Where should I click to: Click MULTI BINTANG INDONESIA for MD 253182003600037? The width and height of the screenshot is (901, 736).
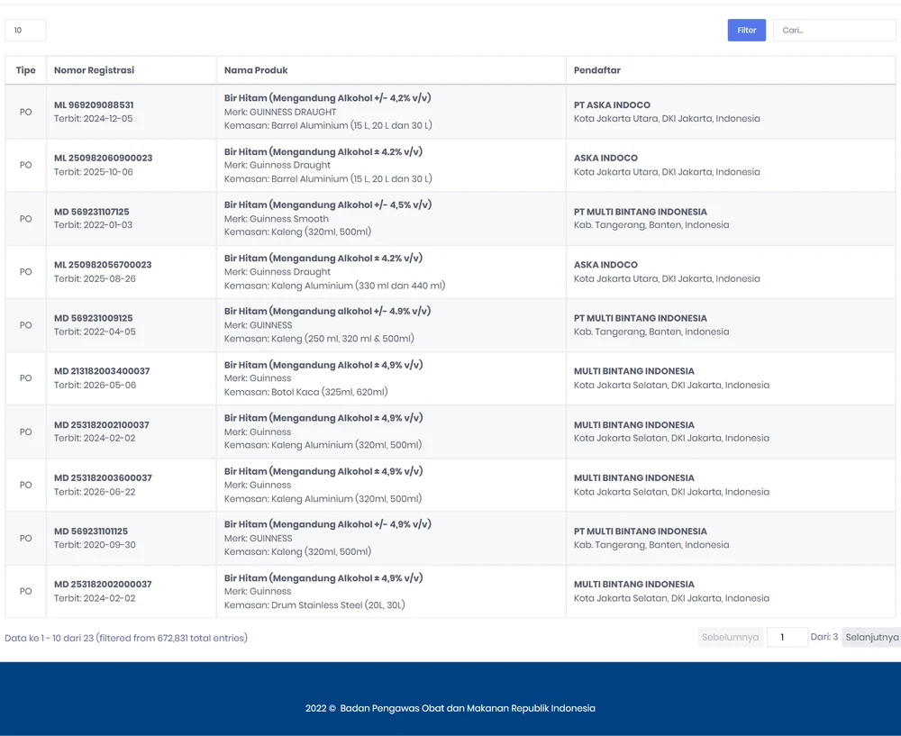click(633, 478)
